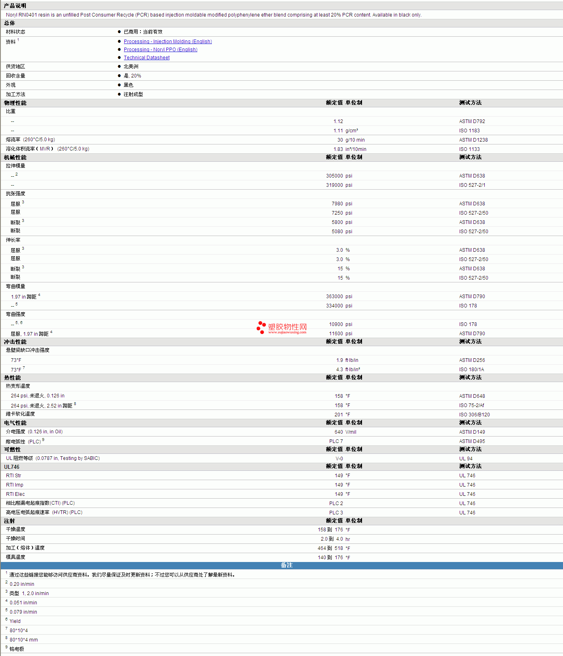
Task: Open Processing - Injection Molding (English) link
Action: tap(168, 42)
